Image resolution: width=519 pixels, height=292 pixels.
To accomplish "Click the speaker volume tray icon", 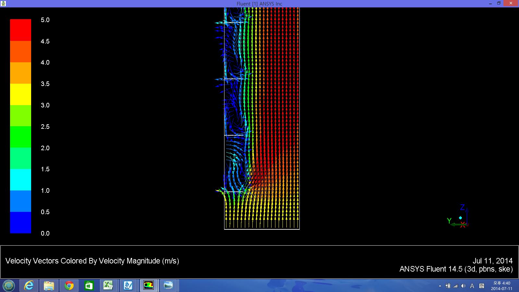I will tap(463, 286).
